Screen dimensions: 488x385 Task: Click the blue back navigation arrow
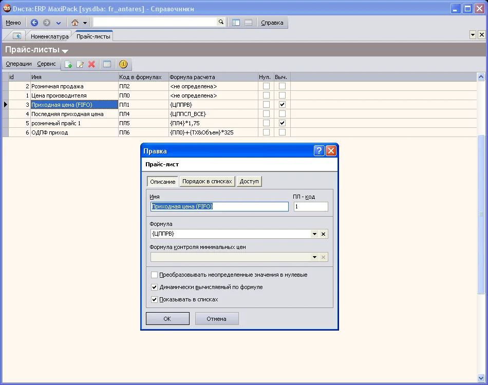(x=34, y=23)
